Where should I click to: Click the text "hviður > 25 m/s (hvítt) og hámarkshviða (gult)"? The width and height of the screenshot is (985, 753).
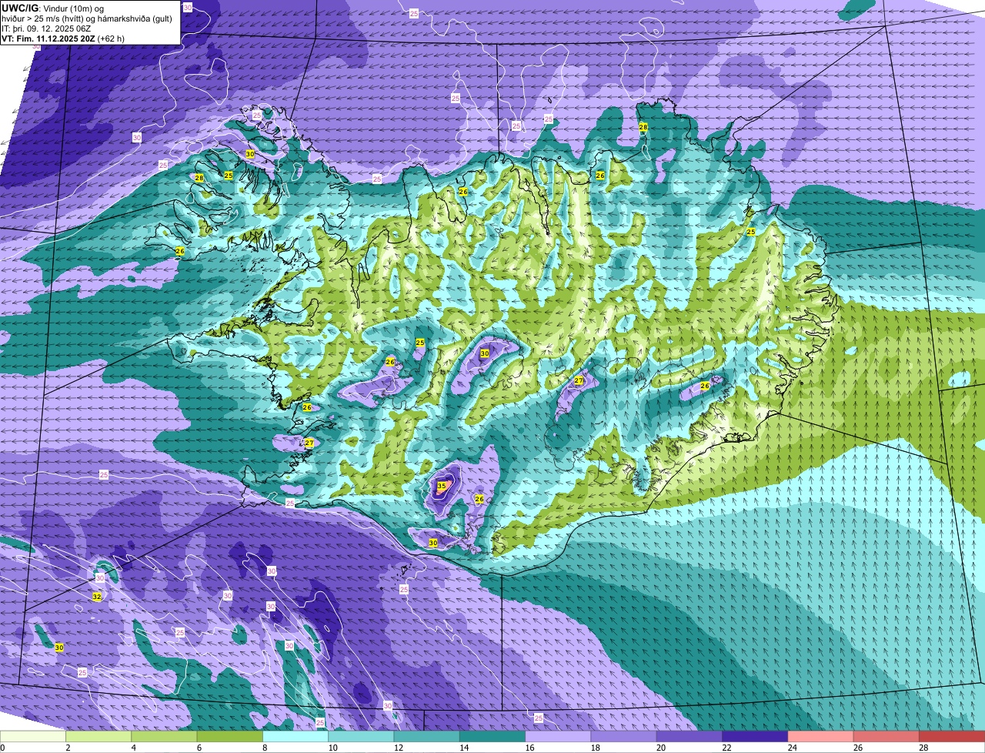(87, 18)
